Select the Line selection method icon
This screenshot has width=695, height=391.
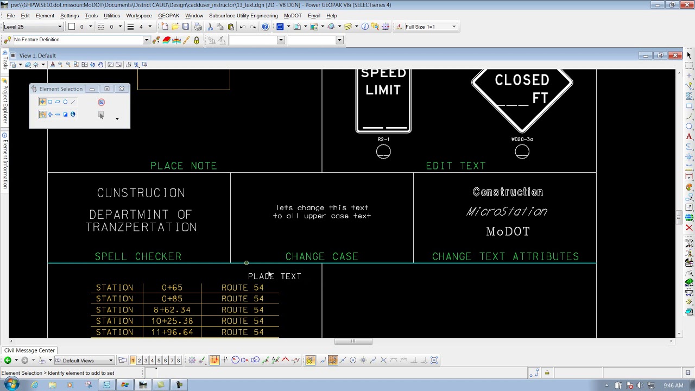click(73, 102)
